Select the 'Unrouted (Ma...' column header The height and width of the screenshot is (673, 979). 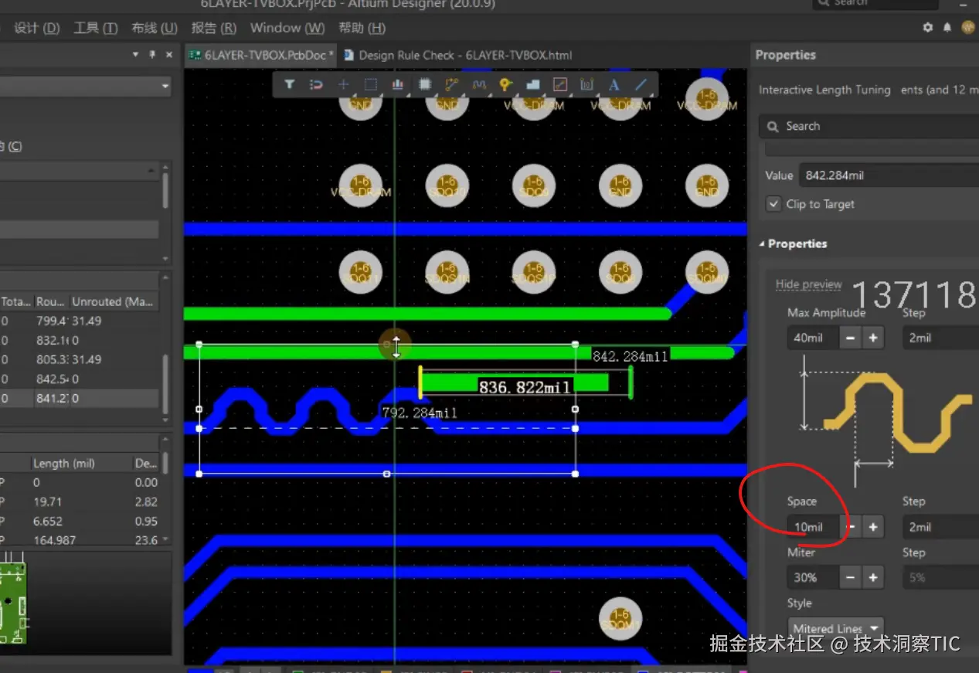pyautogui.click(x=113, y=301)
